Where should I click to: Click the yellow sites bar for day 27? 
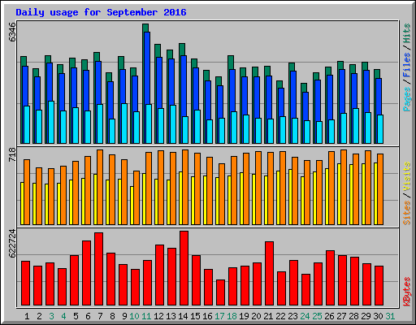point(339,194)
